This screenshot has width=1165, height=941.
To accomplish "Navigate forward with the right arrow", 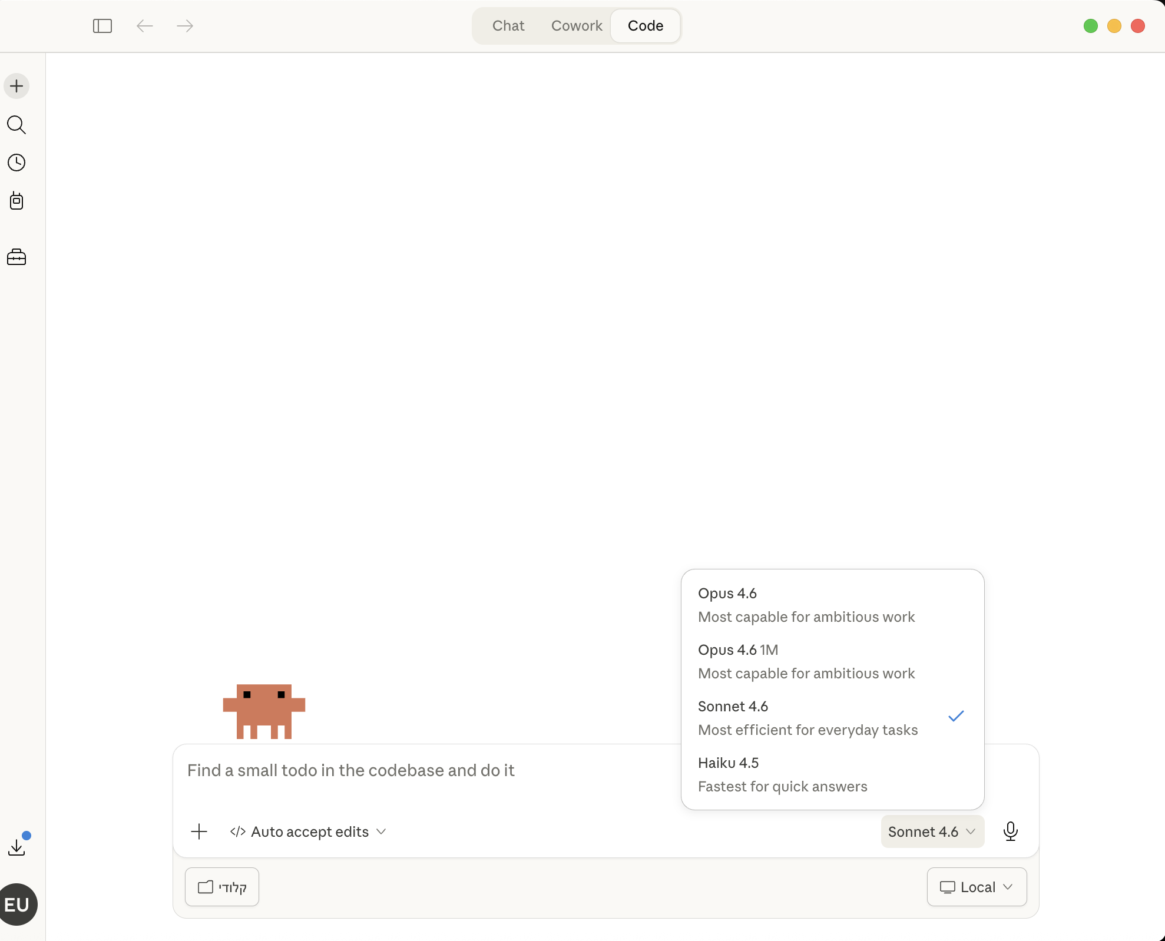I will coord(185,26).
